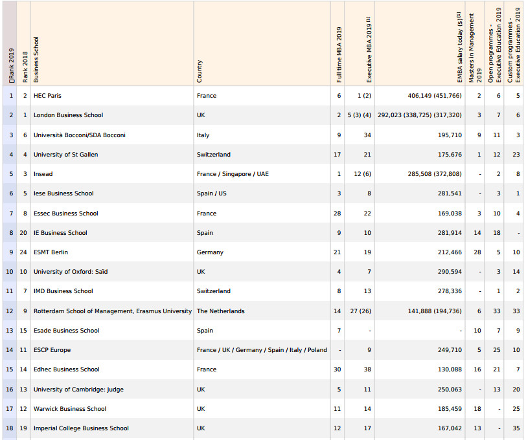The image size is (526, 440).
Task: Select Warwick Business School name
Action: point(70,409)
